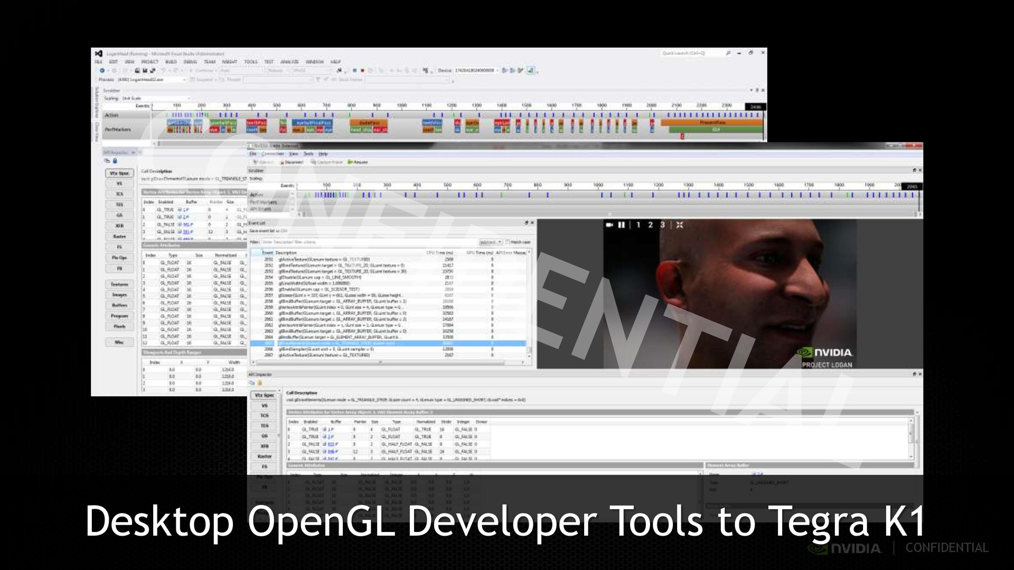Select FB stage in Visual Studio inspector

(x=119, y=268)
